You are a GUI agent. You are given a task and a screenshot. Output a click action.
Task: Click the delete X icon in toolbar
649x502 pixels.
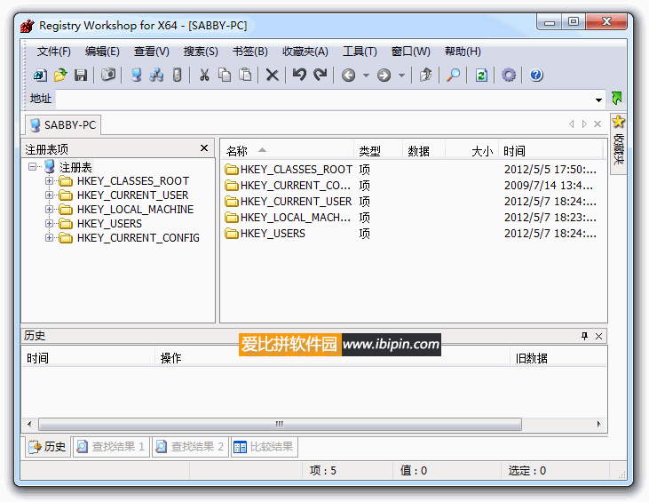tap(272, 75)
